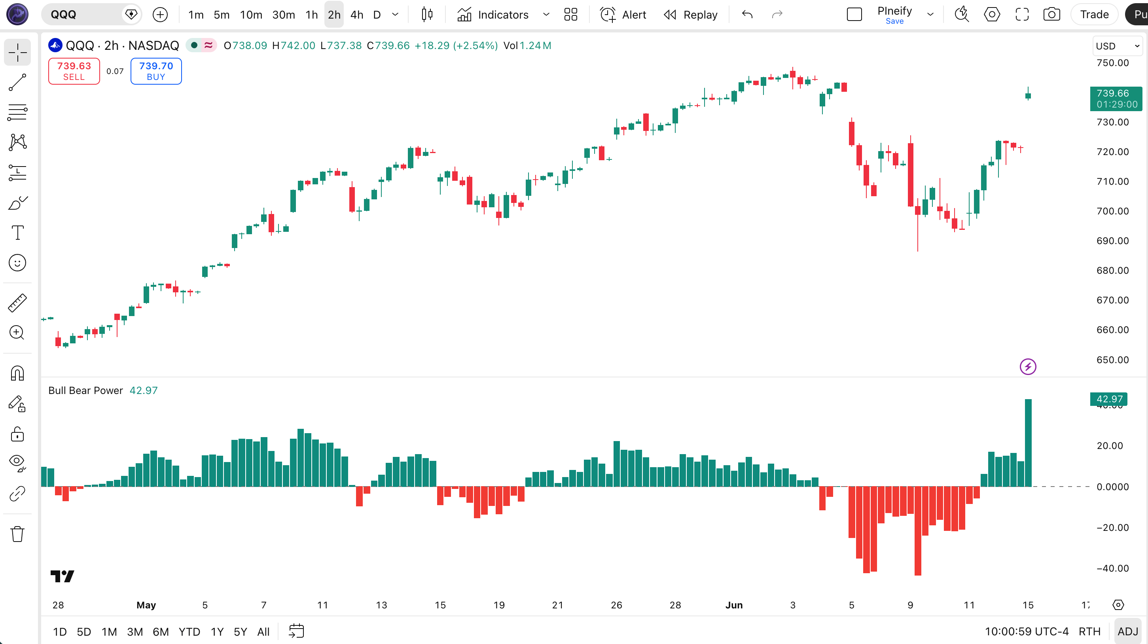Click the 739.70 BUY button
This screenshot has width=1148, height=644.
point(156,71)
